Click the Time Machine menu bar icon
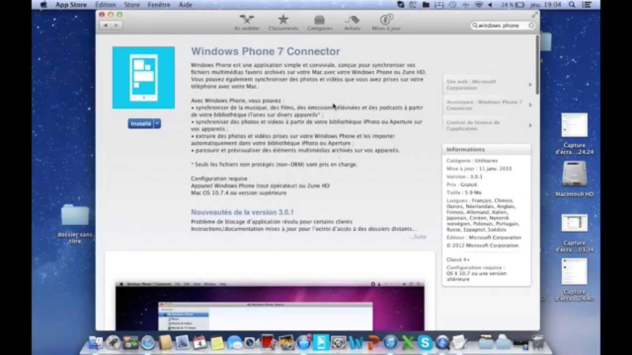632x355 pixels. pyautogui.click(x=452, y=4)
